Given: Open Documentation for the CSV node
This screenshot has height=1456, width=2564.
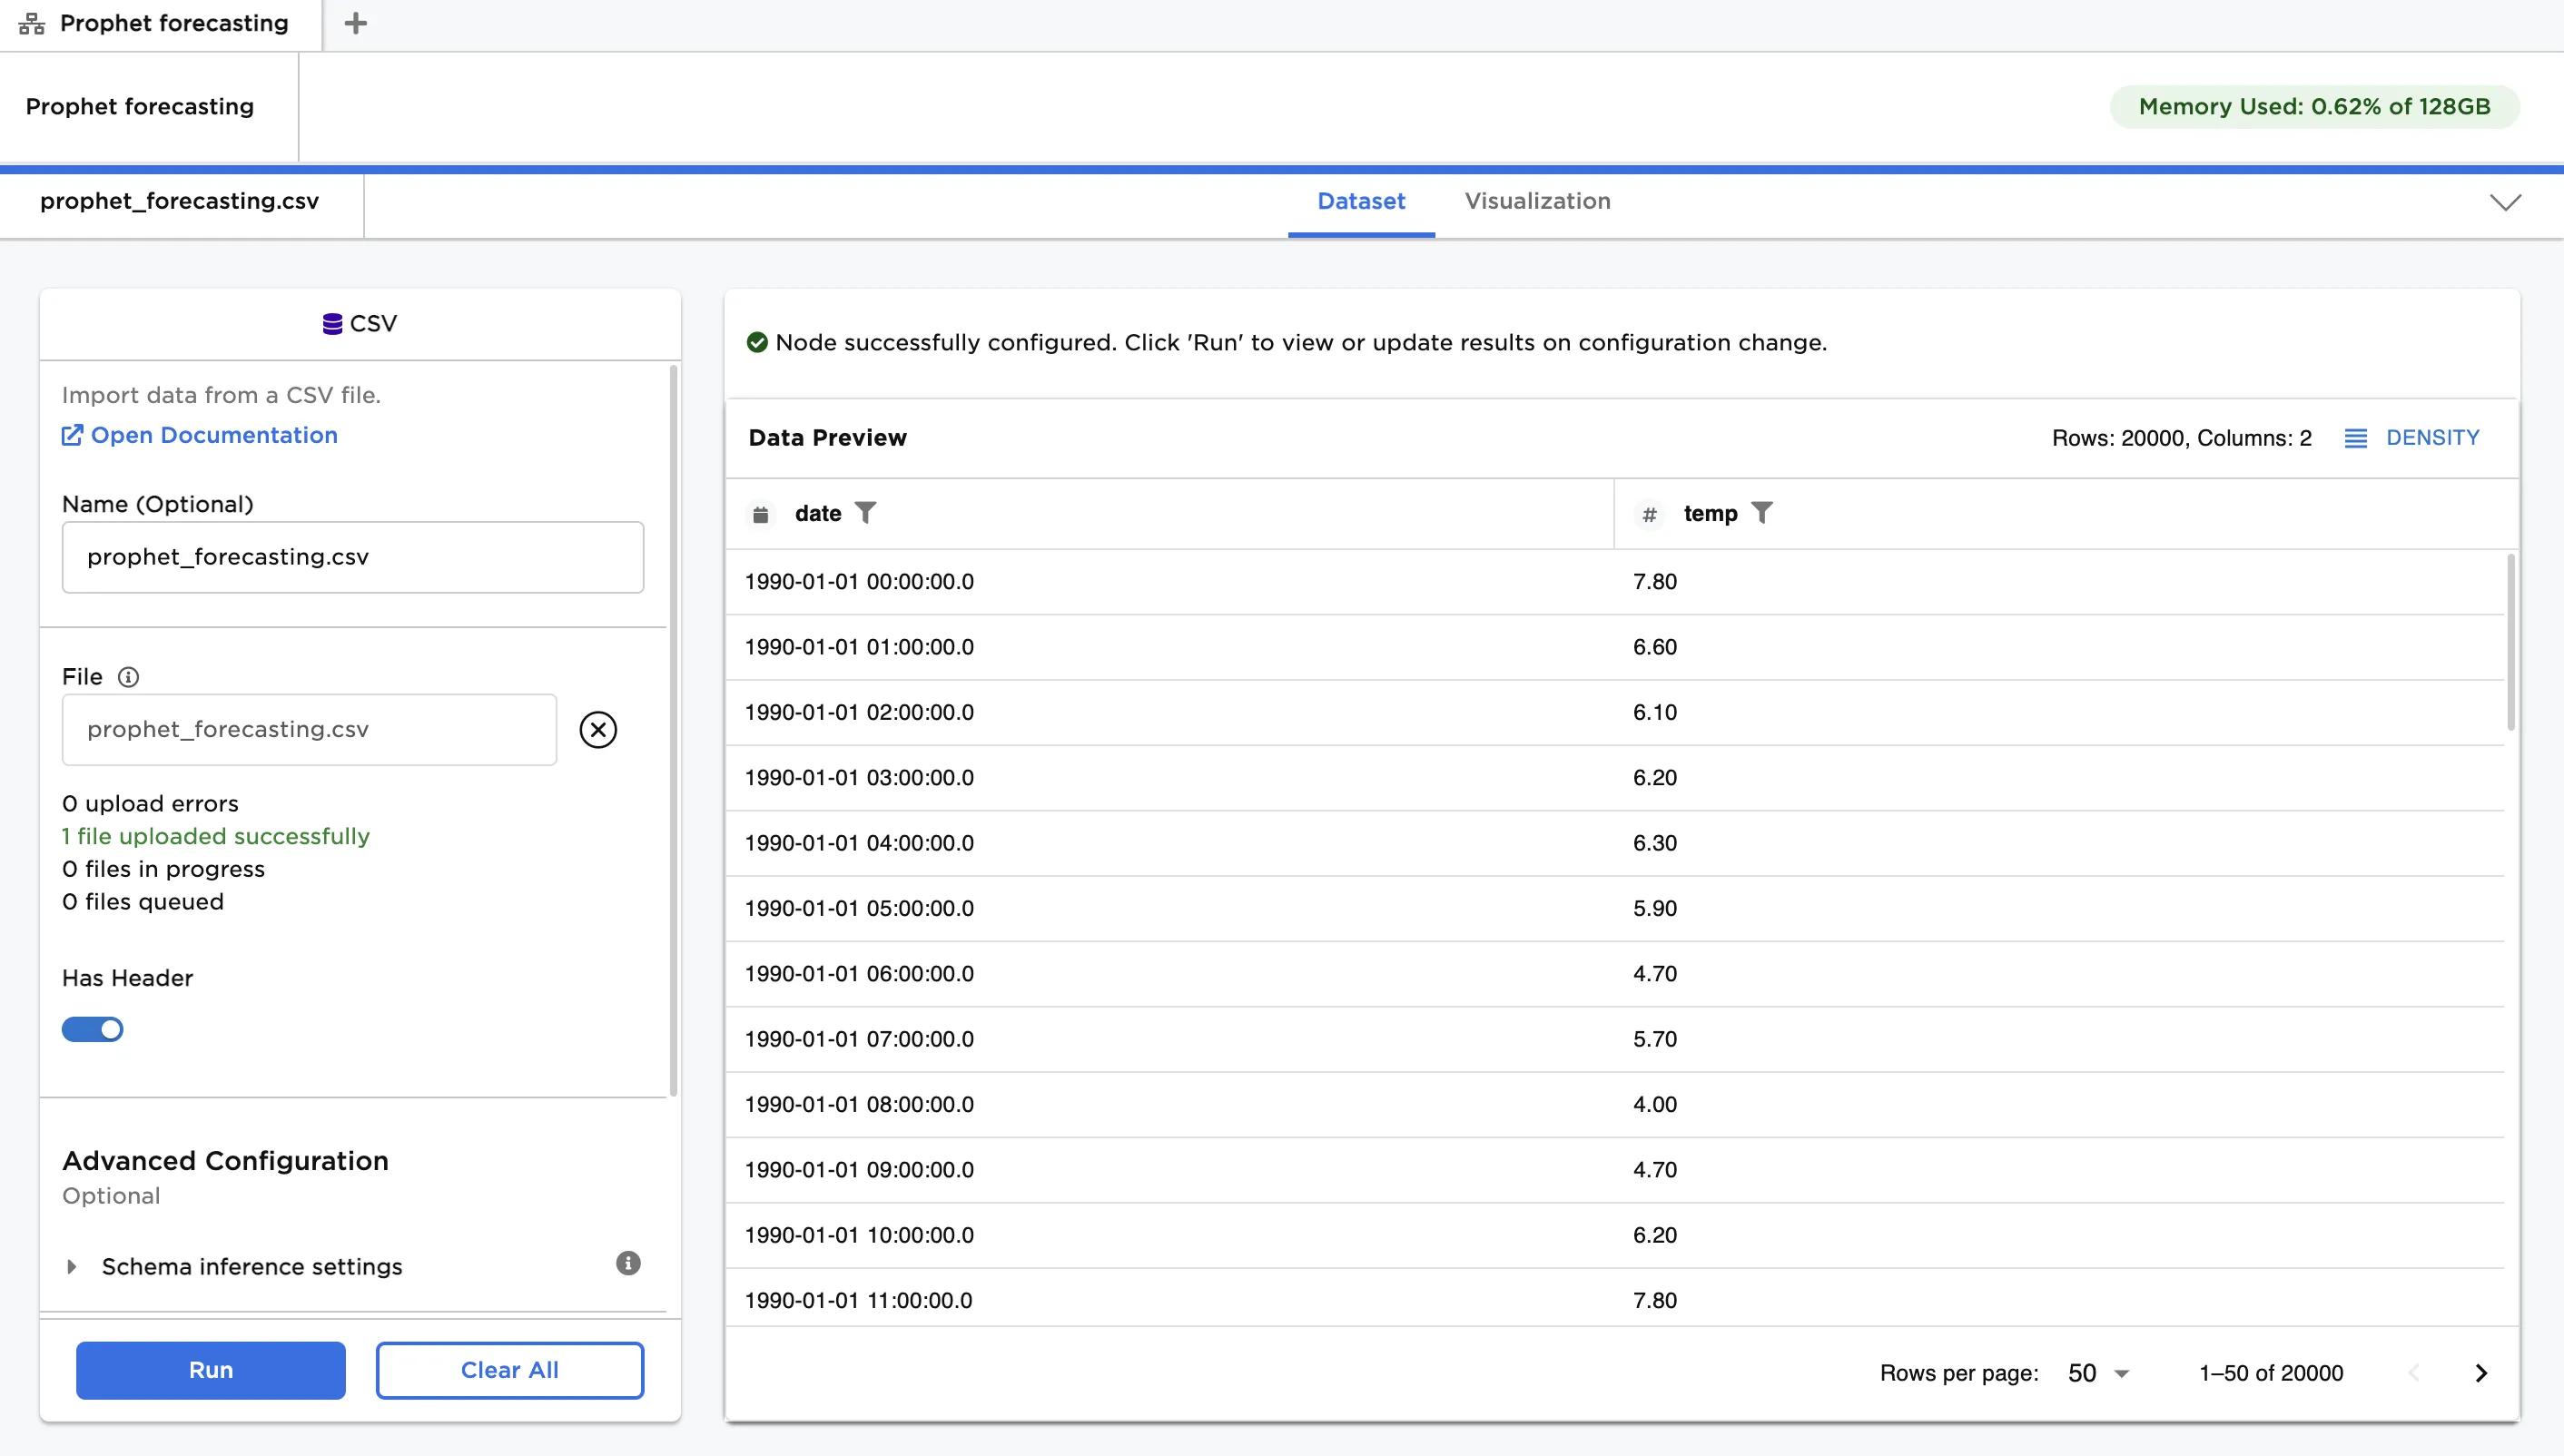Looking at the screenshot, I should coord(198,435).
